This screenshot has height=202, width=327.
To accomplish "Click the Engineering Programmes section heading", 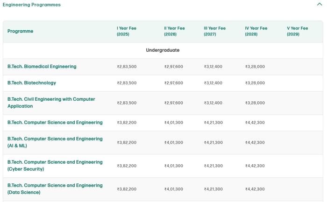I will click(x=32, y=5).
